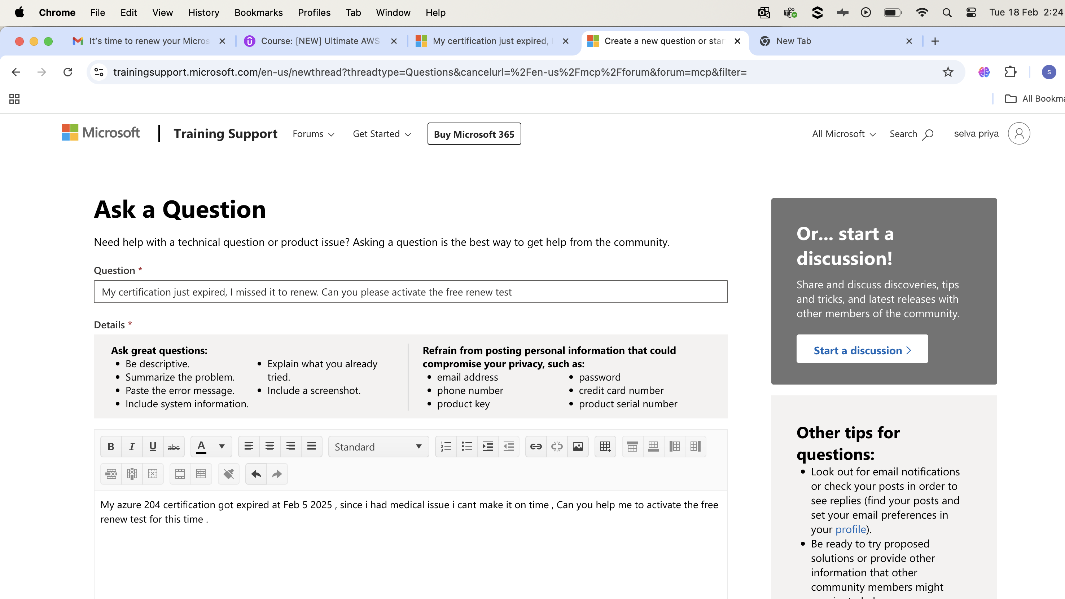The width and height of the screenshot is (1065, 599).
Task: Focus the Question title input field
Action: [411, 292]
